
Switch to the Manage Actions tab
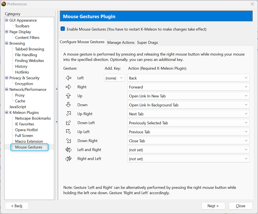point(121,42)
